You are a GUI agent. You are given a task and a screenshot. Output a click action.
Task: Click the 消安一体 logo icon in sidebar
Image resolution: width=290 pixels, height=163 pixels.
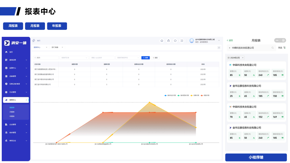click(x=7, y=43)
